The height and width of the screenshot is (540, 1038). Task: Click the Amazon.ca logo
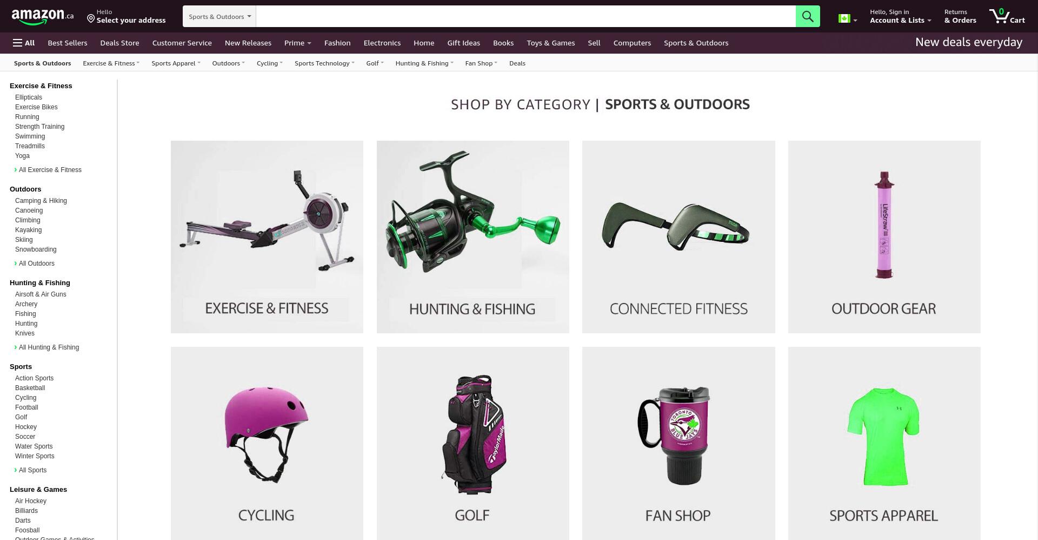pos(42,16)
